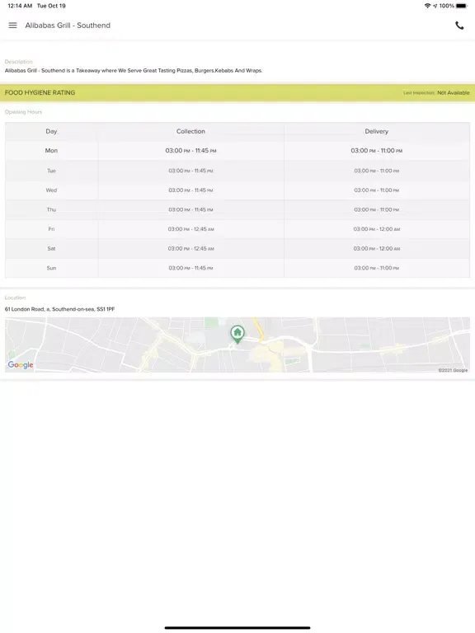The height and width of the screenshot is (633, 475).
Task: Tap the 12:14 AM clock in status bar
Action: pos(20,6)
